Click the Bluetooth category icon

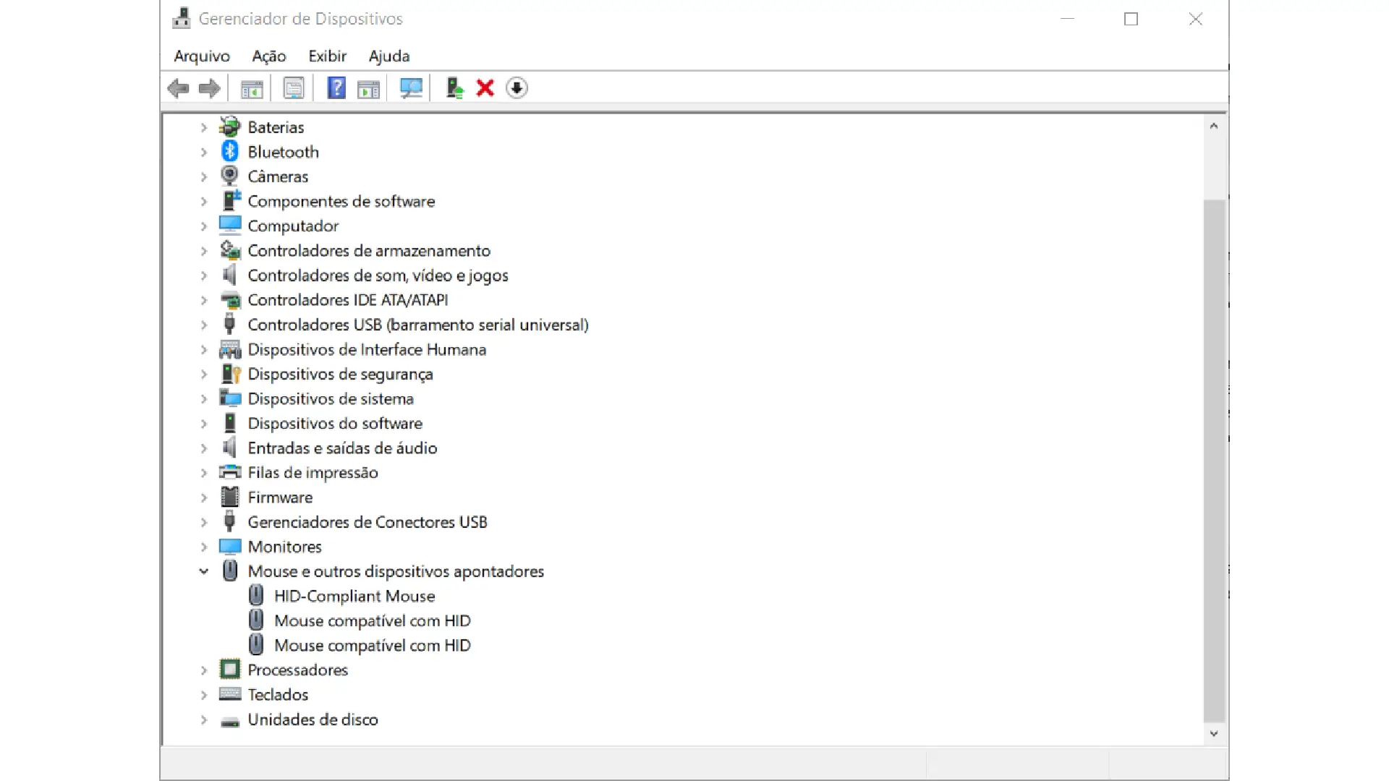(x=230, y=151)
